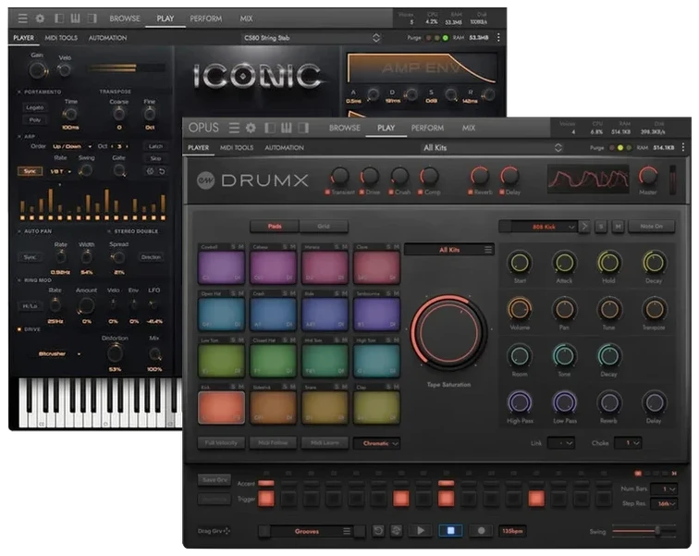Open the Up / Down arp order dropdown
The height and width of the screenshot is (556, 699).
70,146
